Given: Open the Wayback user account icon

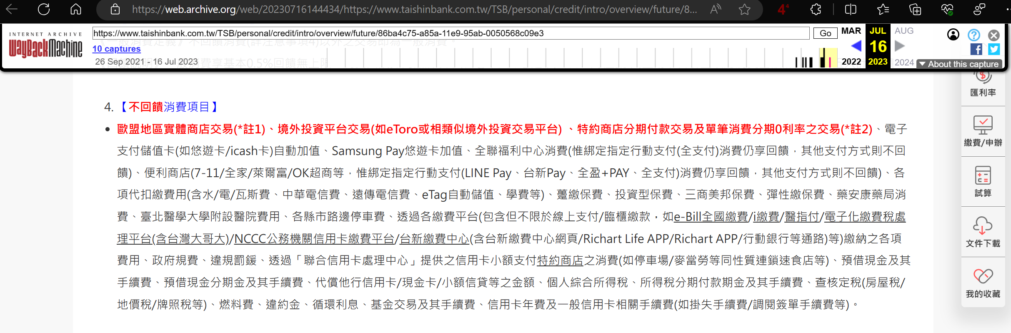Looking at the screenshot, I should [953, 35].
